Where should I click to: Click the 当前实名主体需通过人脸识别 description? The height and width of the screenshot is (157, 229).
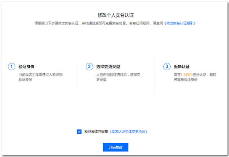pos(40,77)
